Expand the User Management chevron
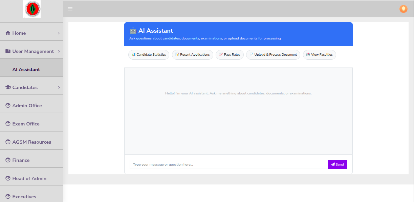This screenshot has height=202, width=414. [x=59, y=51]
